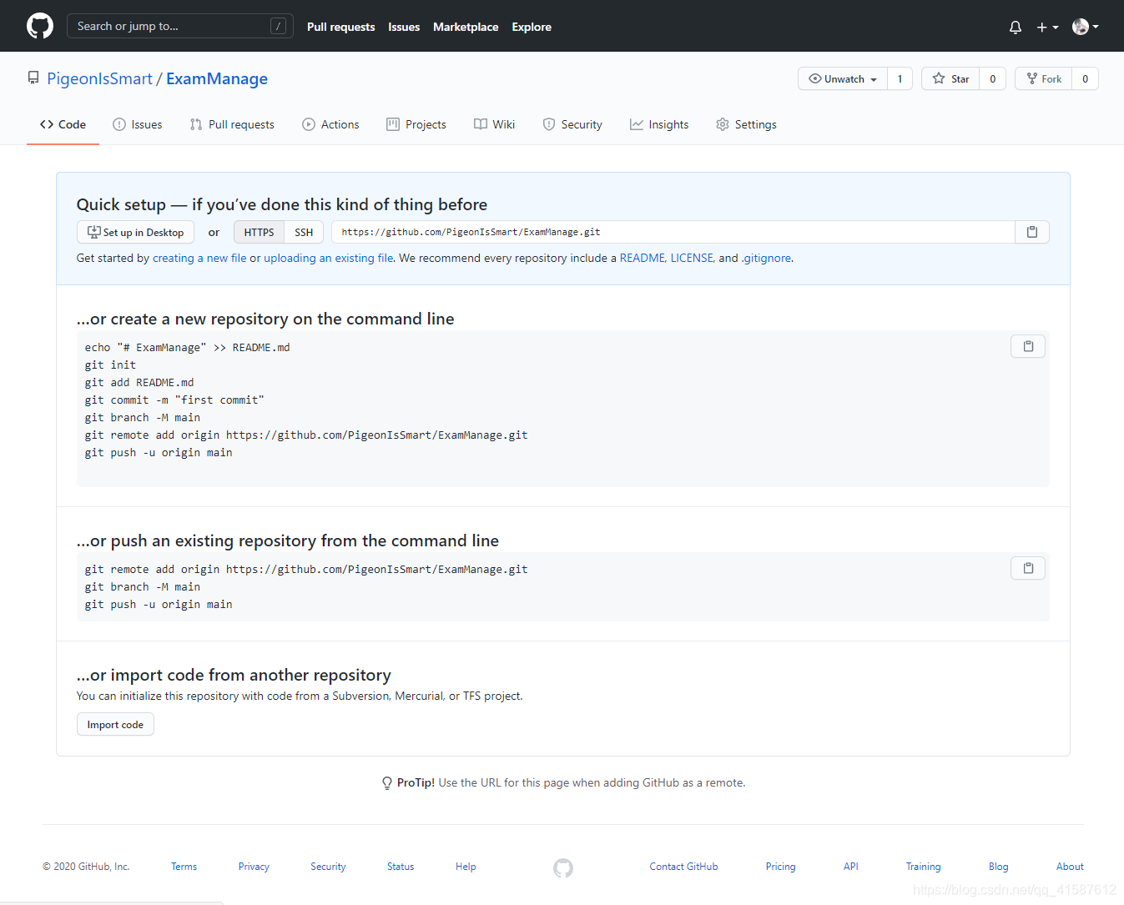Open the footer Pricing link
The width and height of the screenshot is (1124, 905).
780,867
